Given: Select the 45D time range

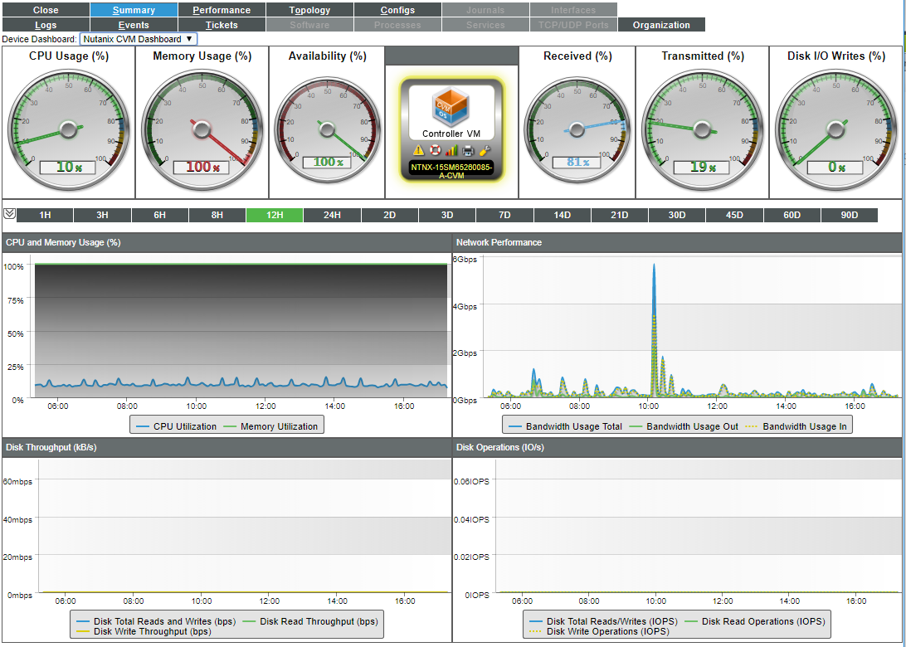Looking at the screenshot, I should coord(734,215).
